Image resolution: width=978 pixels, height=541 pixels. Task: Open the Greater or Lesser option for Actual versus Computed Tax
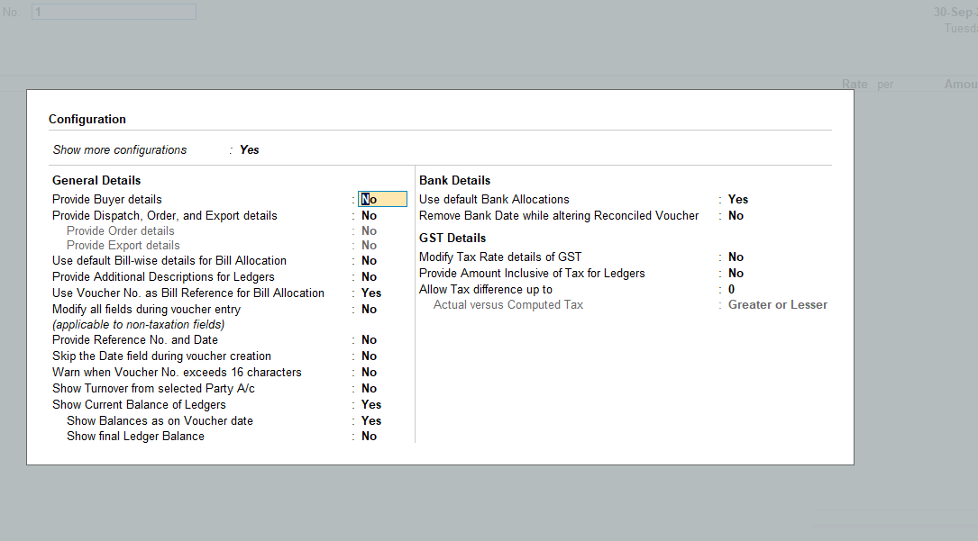click(x=778, y=304)
